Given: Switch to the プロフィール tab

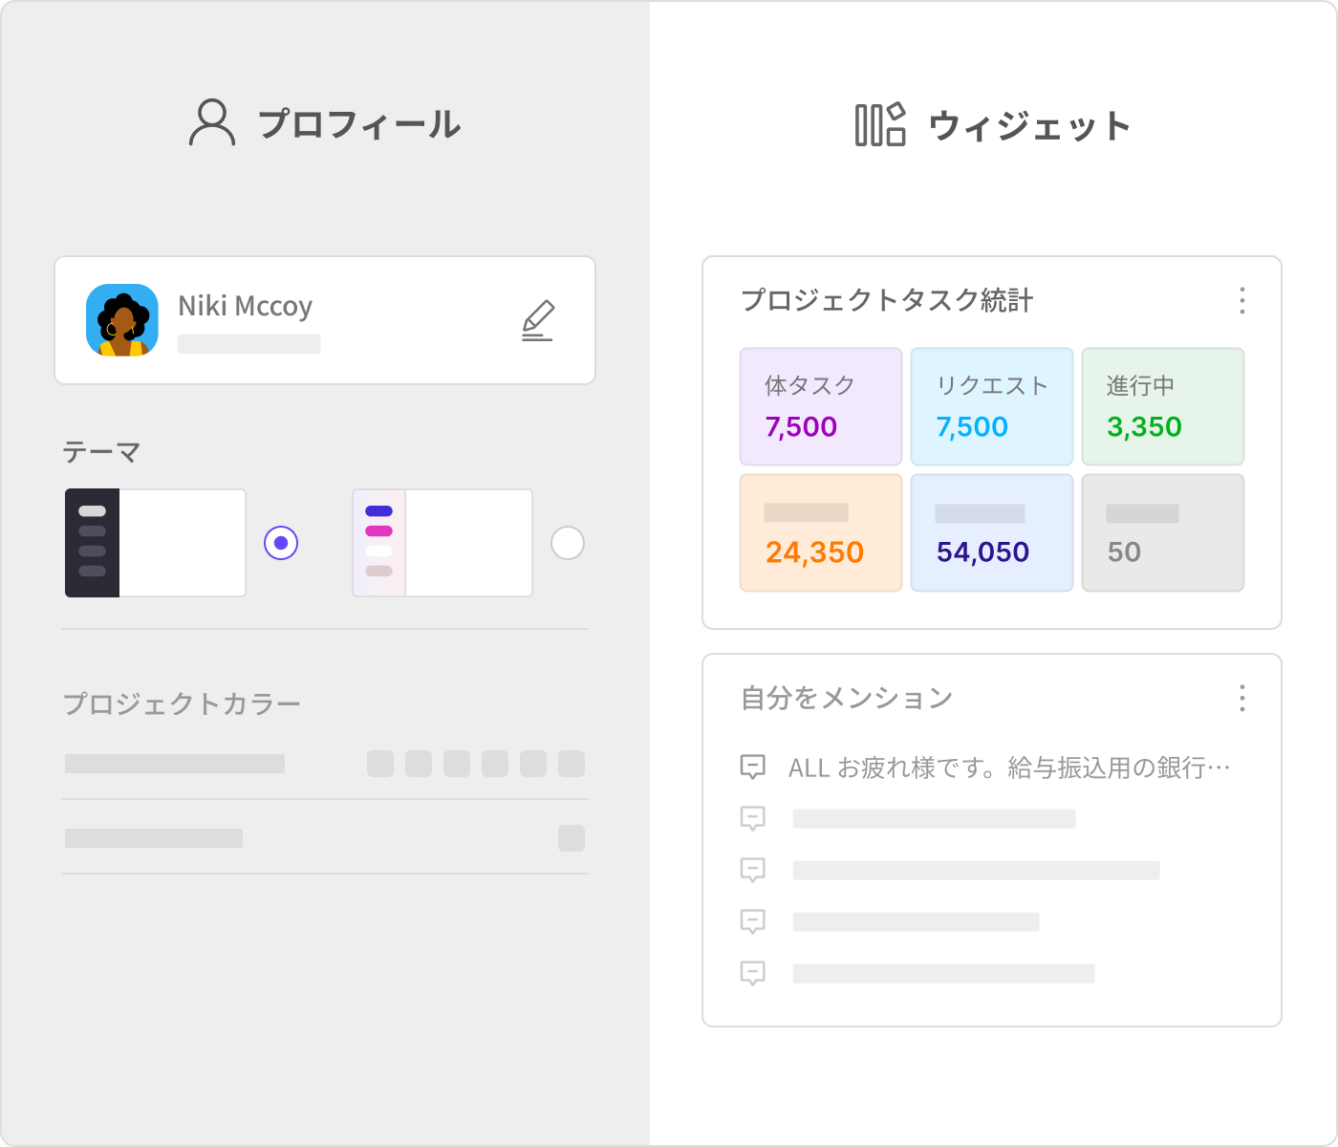Looking at the screenshot, I should (x=325, y=124).
